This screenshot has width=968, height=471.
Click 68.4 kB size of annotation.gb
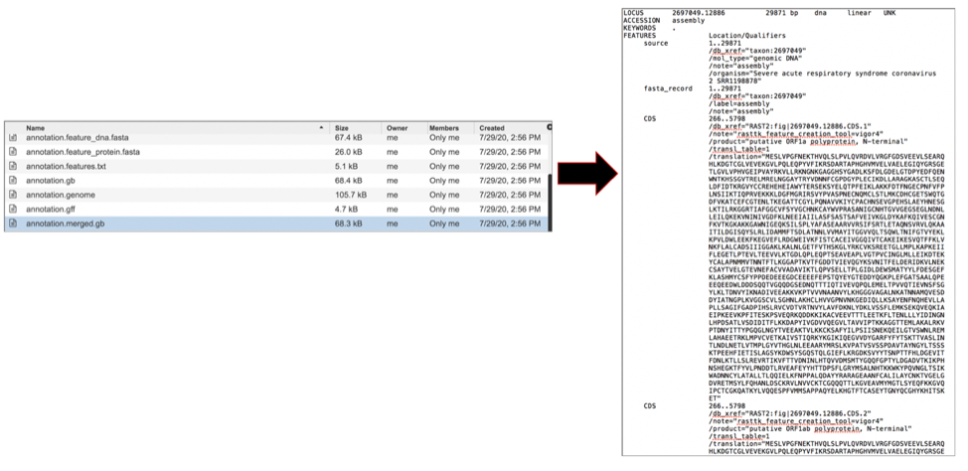[x=348, y=181]
